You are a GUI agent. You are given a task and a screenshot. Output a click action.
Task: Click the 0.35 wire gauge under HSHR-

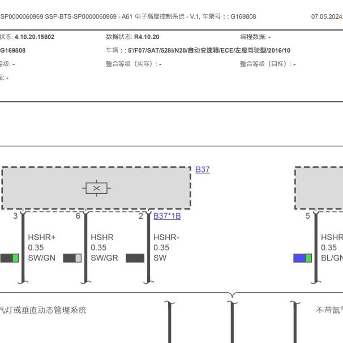[x=161, y=248]
